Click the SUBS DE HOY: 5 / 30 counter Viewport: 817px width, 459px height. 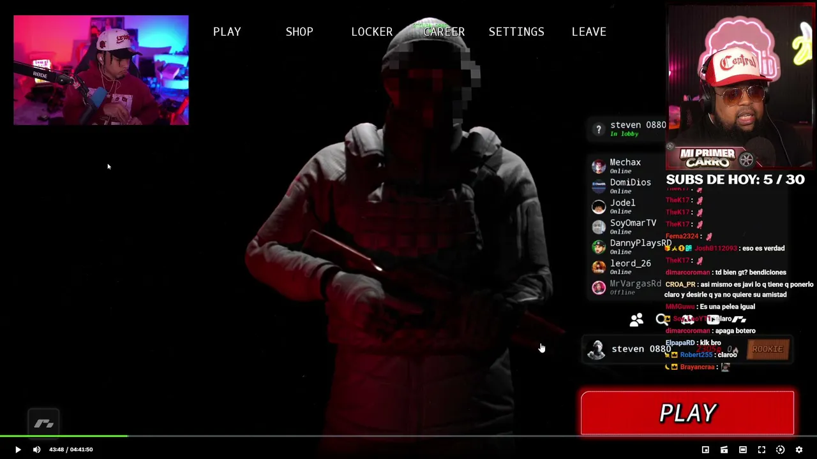click(735, 180)
